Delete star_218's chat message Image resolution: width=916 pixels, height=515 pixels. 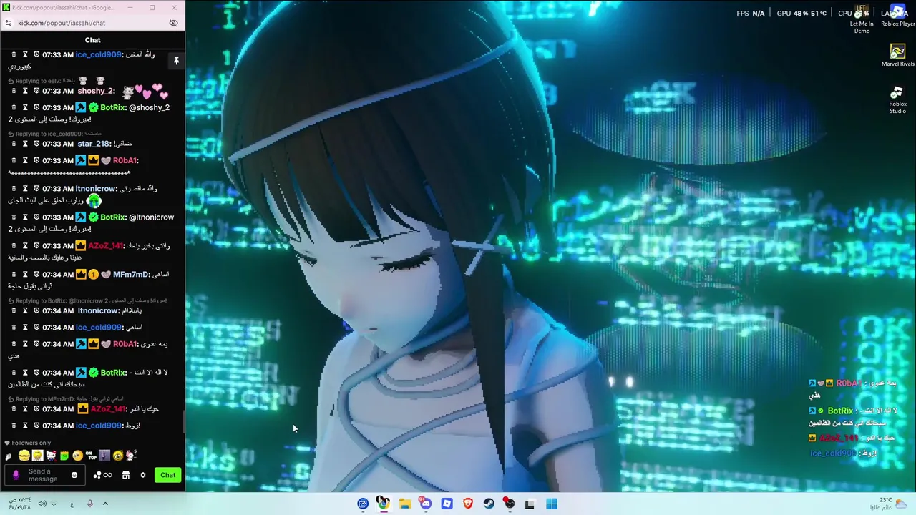[14, 144]
